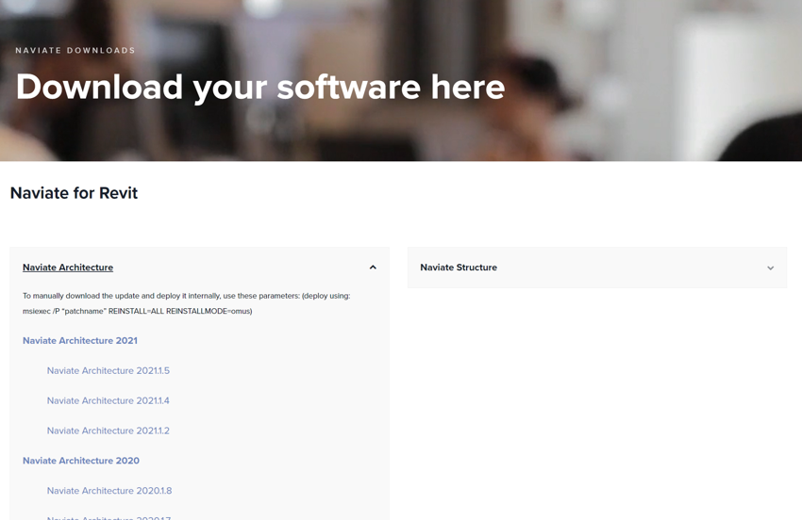The image size is (802, 520).
Task: Open the Naviate Architecture 2021 link
Action: click(x=80, y=341)
